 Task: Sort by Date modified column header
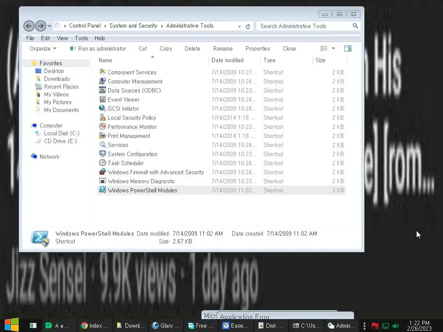click(234, 60)
